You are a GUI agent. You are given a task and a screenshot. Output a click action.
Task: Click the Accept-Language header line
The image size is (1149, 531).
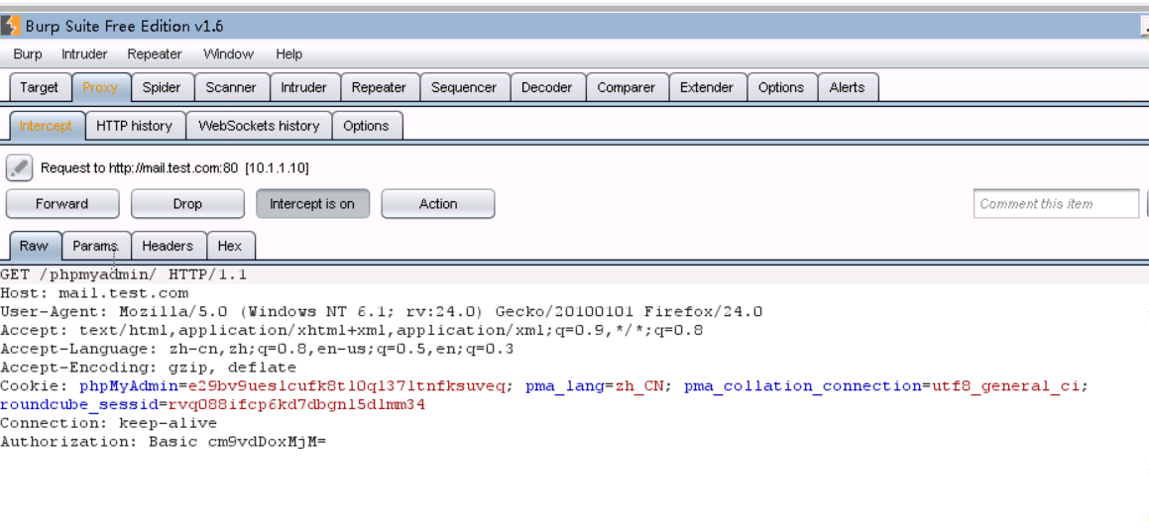(x=257, y=350)
